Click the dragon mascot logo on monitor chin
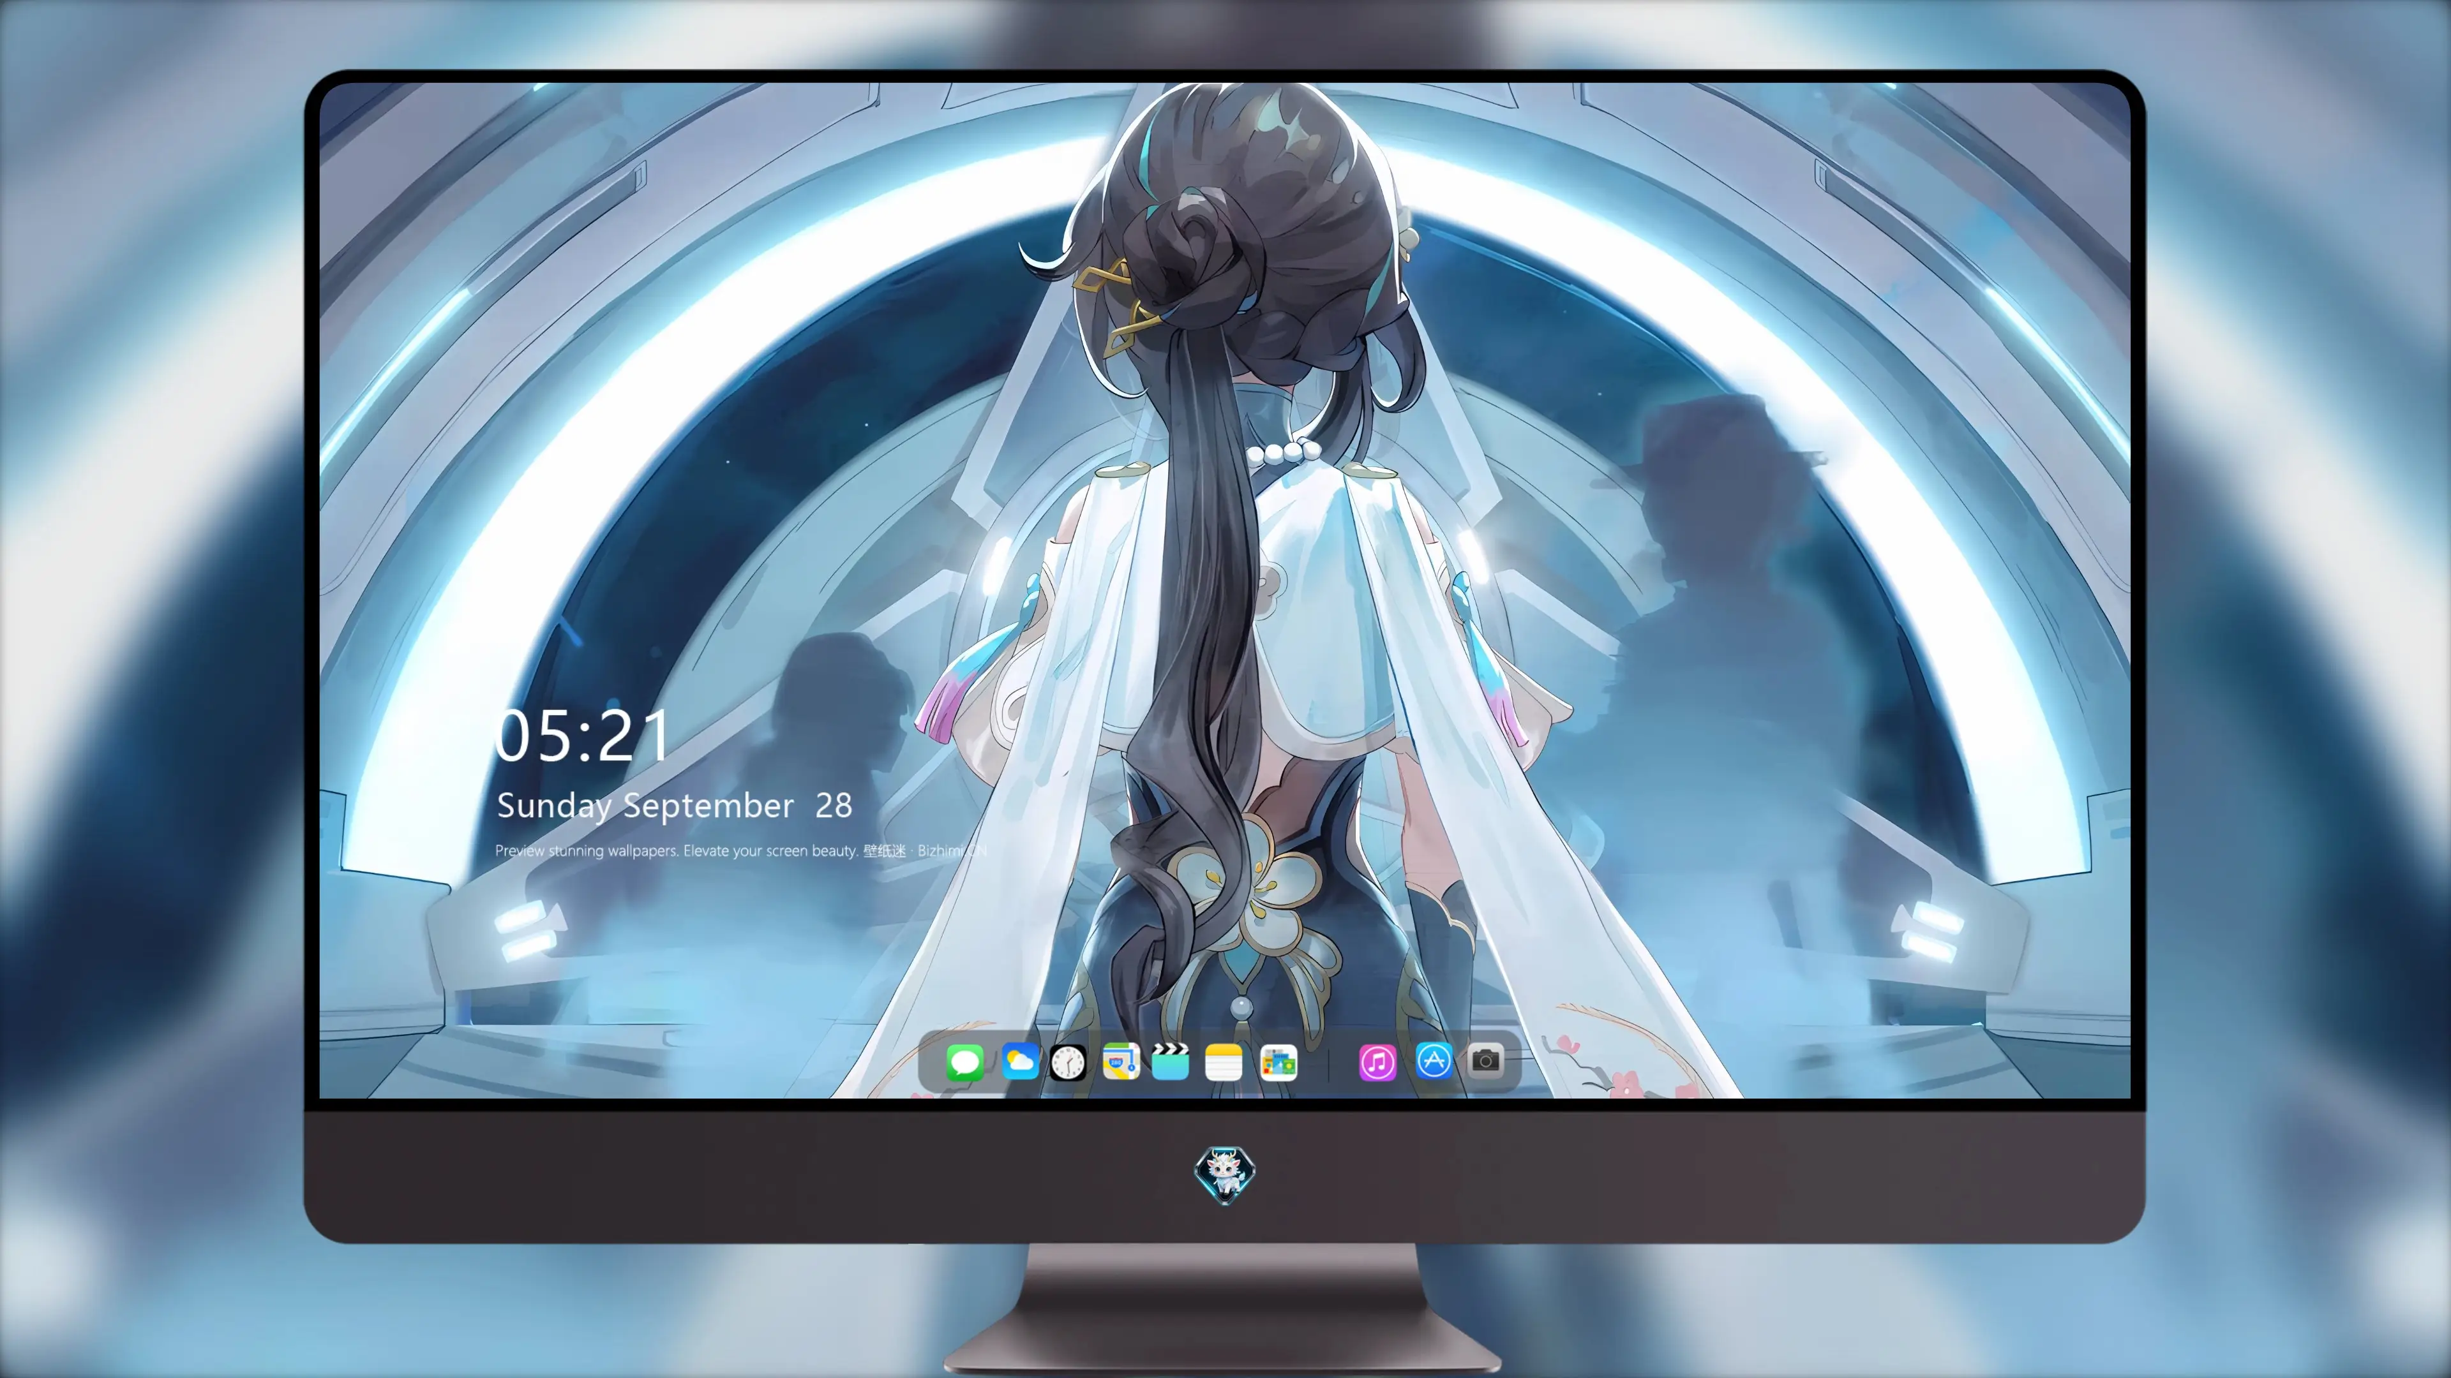Image resolution: width=2451 pixels, height=1378 pixels. point(1225,1174)
